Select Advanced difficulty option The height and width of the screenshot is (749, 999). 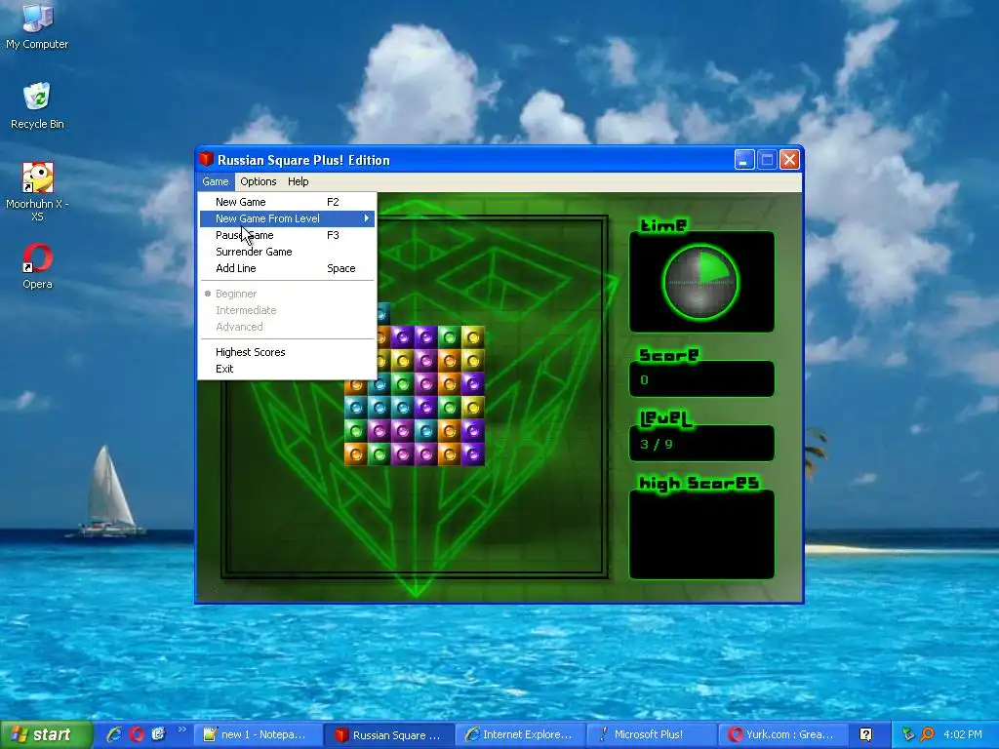coord(287,327)
